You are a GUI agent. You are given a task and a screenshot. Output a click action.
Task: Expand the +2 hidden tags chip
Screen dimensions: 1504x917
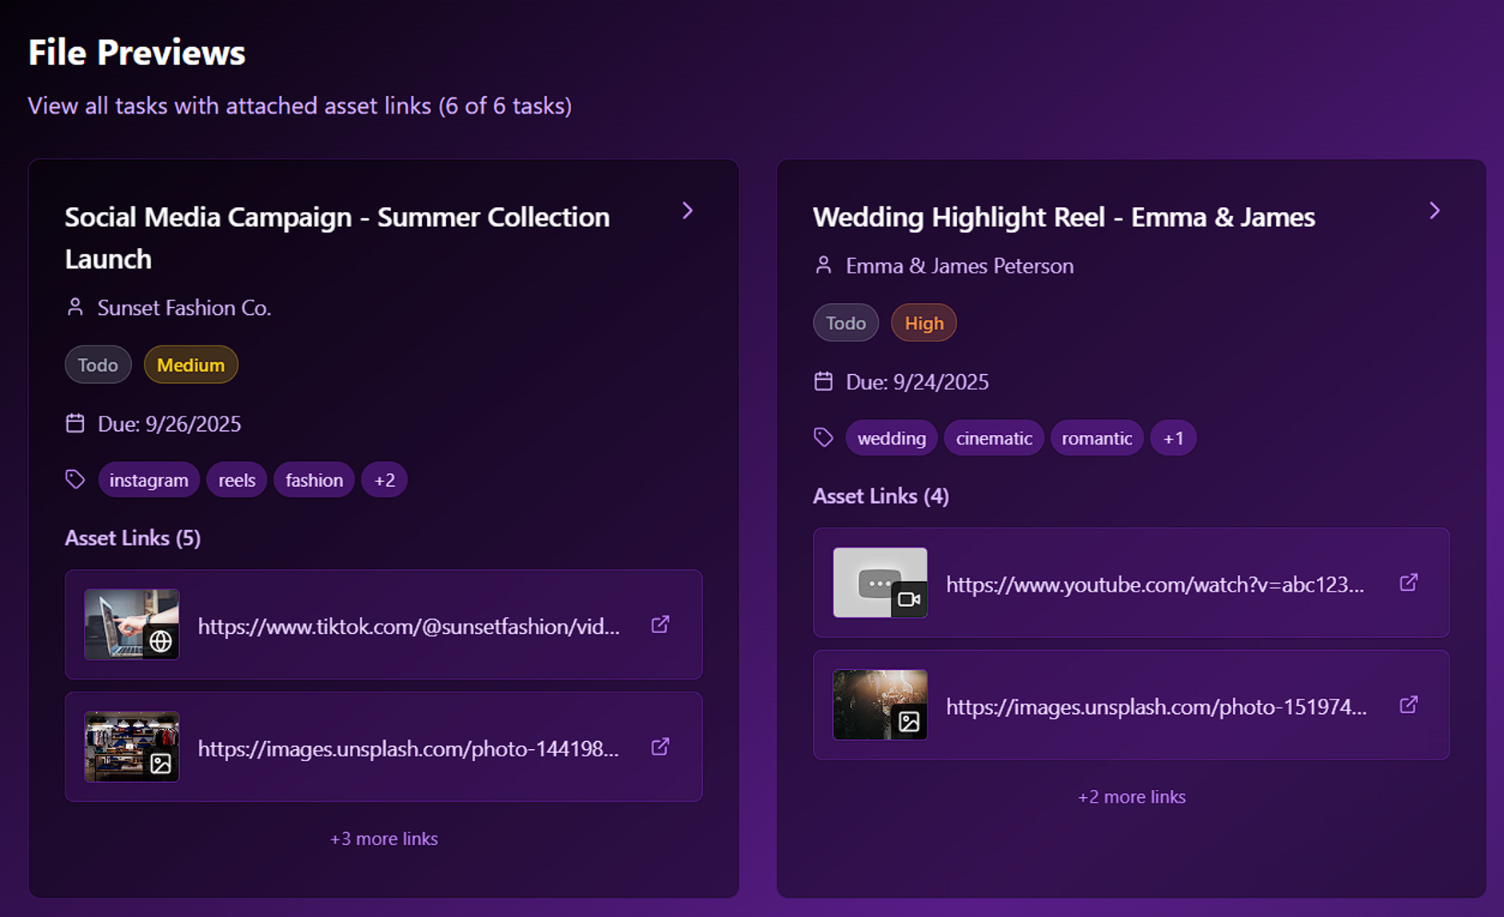coord(385,480)
